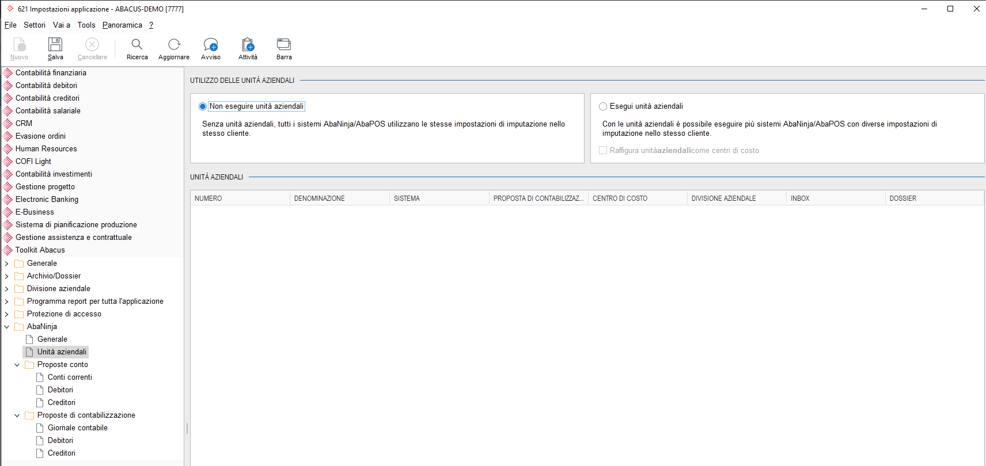Click the DOSSIER column header
This screenshot has width=986, height=466.
point(934,198)
